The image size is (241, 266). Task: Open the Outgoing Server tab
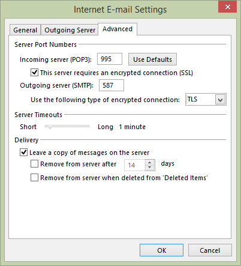click(x=70, y=30)
